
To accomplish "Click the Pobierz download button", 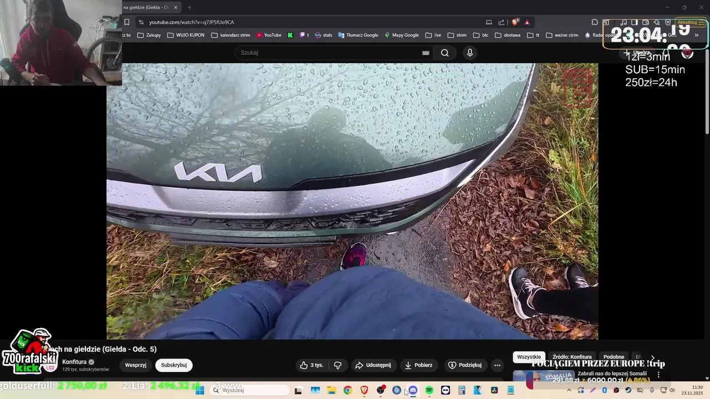I will [419, 365].
